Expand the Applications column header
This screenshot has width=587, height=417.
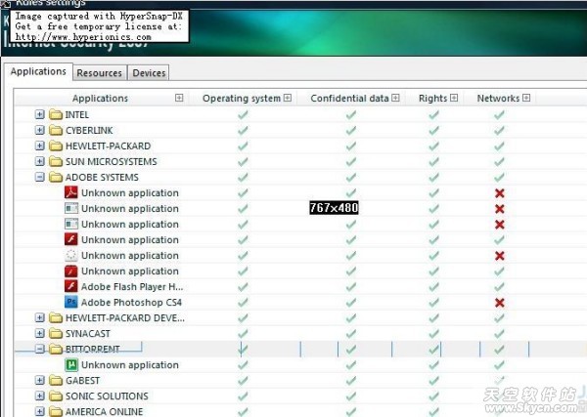[179, 98]
